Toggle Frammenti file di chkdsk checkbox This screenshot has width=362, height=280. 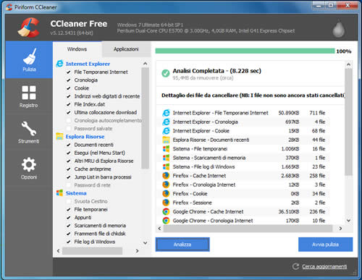coord(69,234)
